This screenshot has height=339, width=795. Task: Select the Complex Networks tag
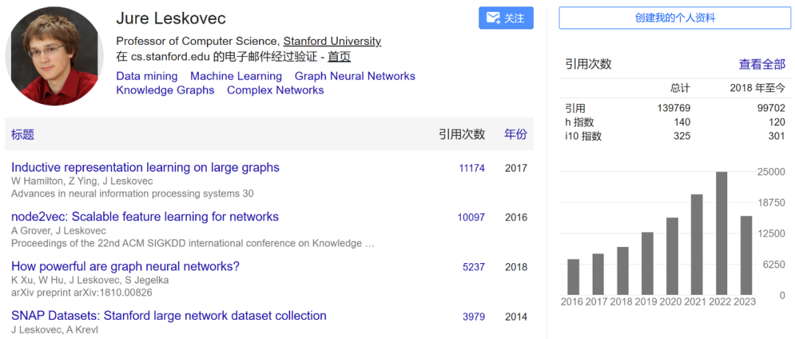(275, 90)
